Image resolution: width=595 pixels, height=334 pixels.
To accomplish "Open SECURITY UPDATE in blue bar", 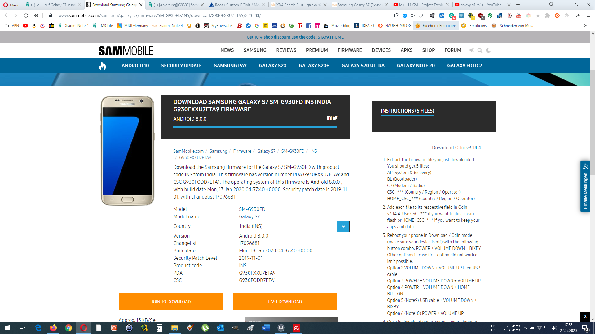I will click(181, 66).
